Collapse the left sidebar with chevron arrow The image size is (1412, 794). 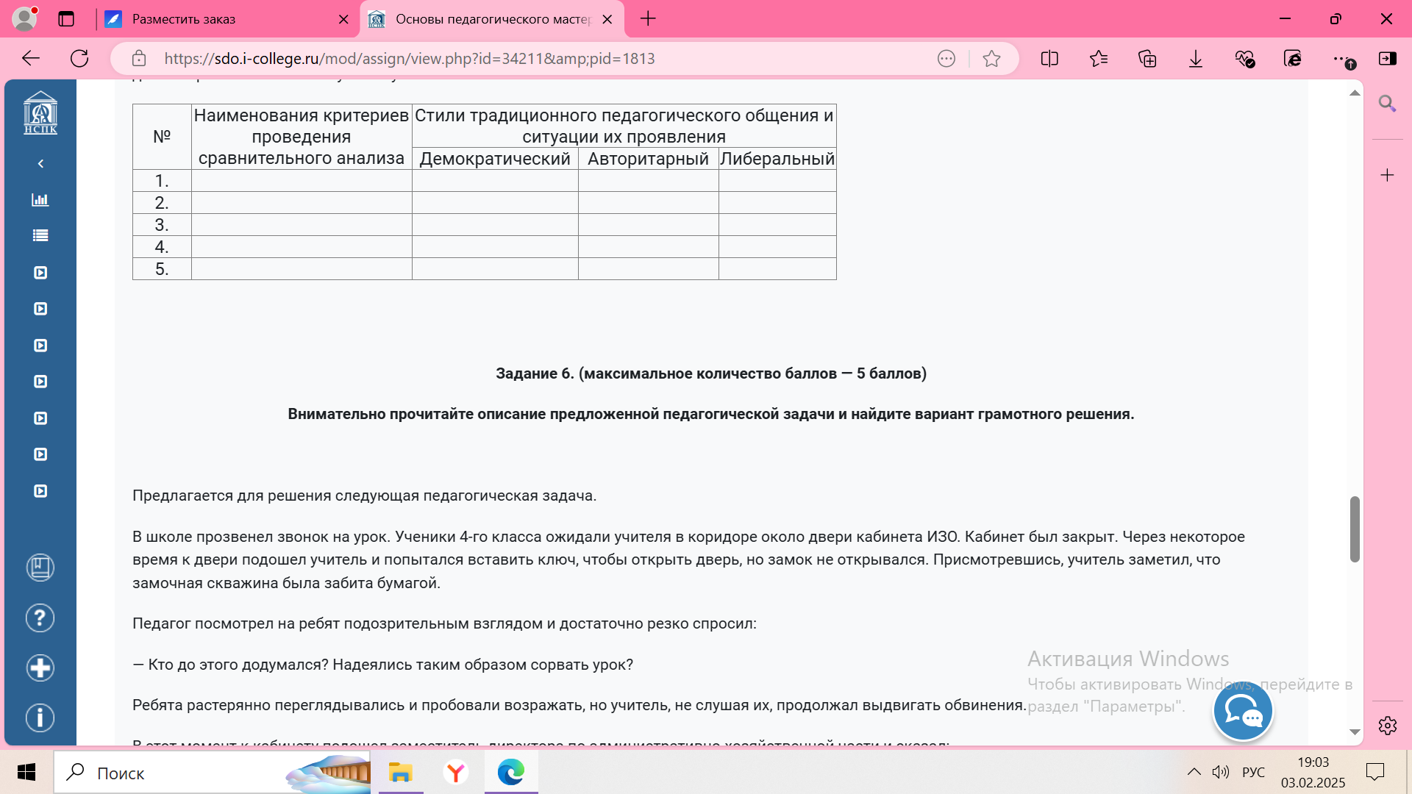40,163
